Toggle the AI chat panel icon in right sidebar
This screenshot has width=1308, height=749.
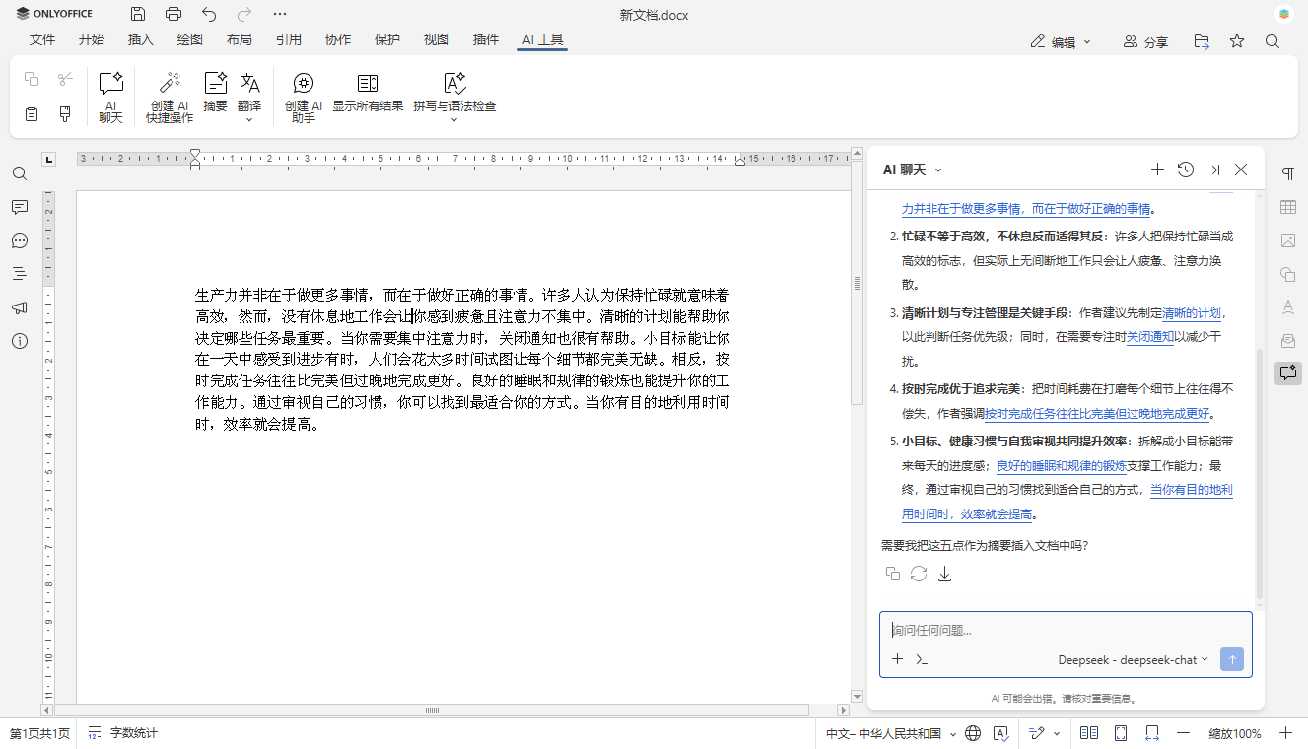pos(1287,373)
